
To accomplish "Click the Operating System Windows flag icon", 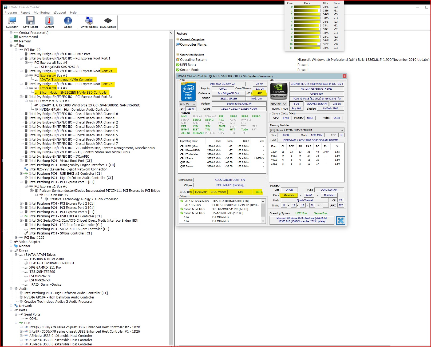I will [x=178, y=60].
